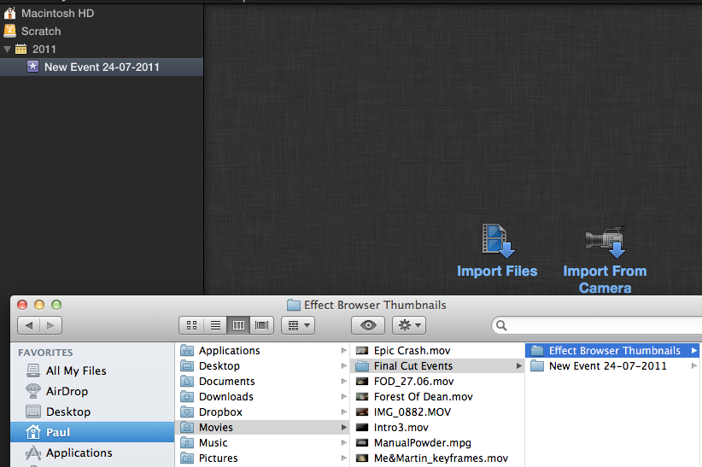The image size is (702, 467).
Task: Click the Quick Look eye button
Action: tap(368, 325)
